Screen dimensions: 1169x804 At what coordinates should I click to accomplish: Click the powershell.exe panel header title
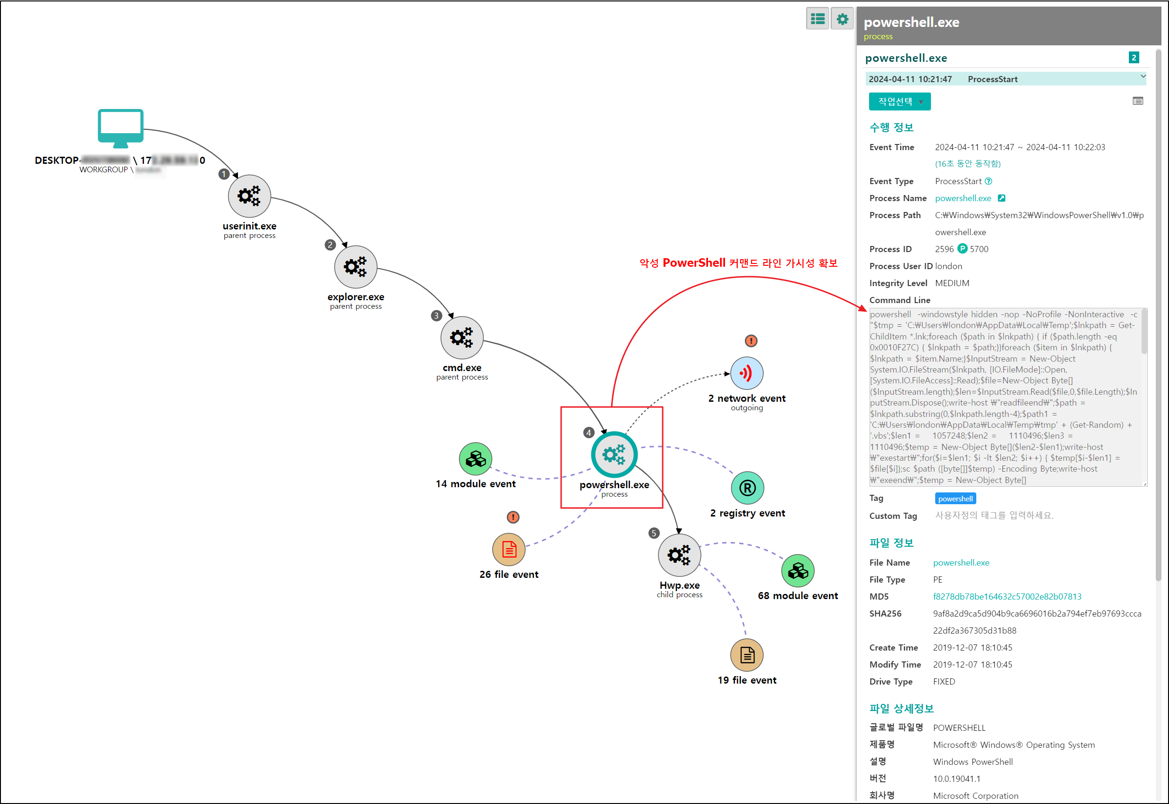click(x=911, y=22)
